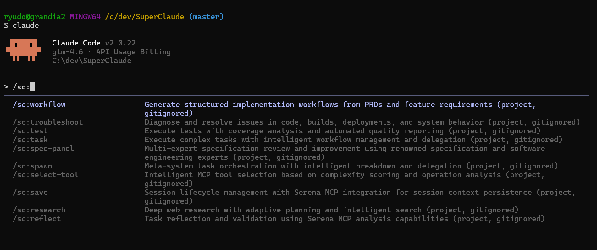Click the glm-4.6 model name

coord(67,52)
